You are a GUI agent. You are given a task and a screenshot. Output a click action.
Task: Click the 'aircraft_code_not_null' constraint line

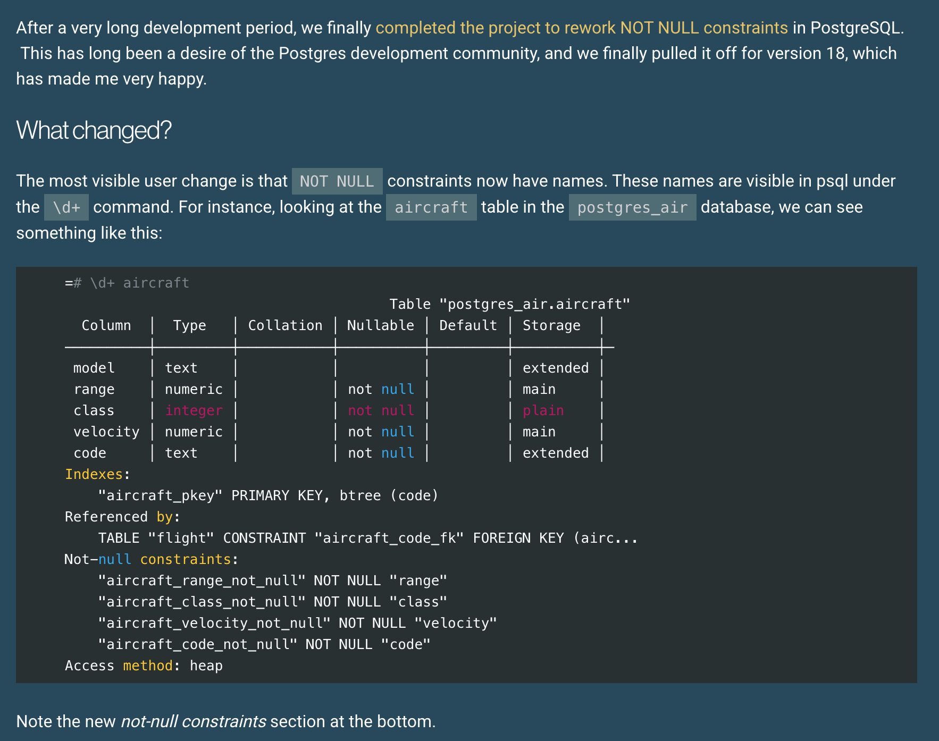pyautogui.click(x=264, y=644)
